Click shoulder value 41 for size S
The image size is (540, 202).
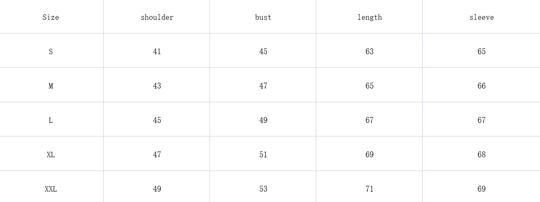click(157, 52)
